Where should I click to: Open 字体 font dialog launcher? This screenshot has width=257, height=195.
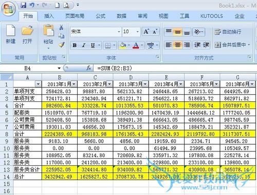(157, 57)
